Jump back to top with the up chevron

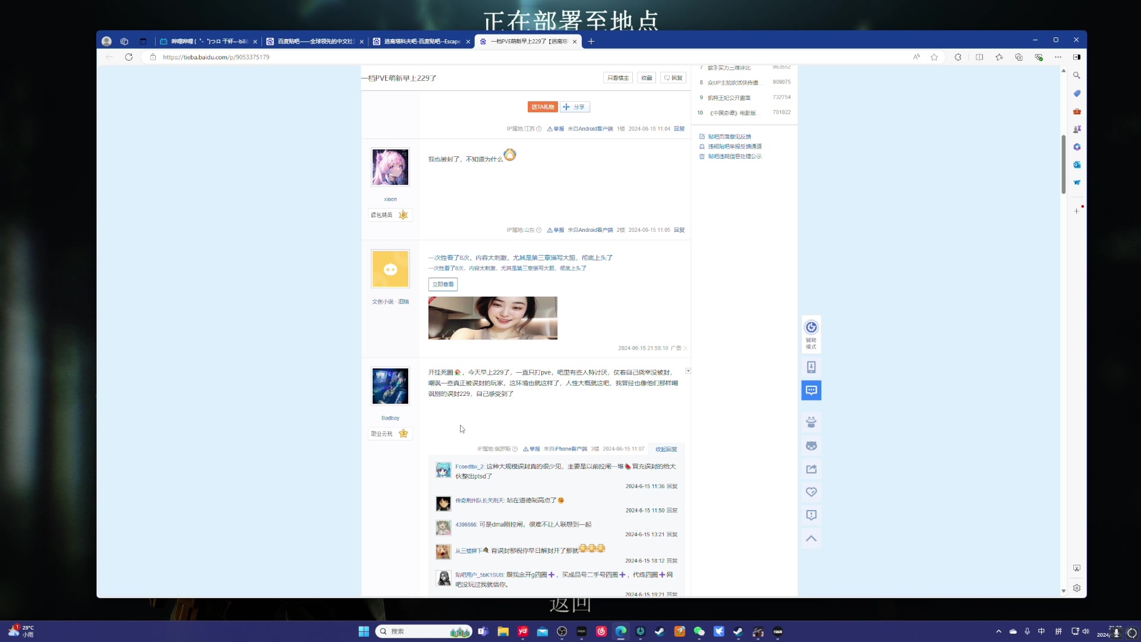pyautogui.click(x=811, y=539)
